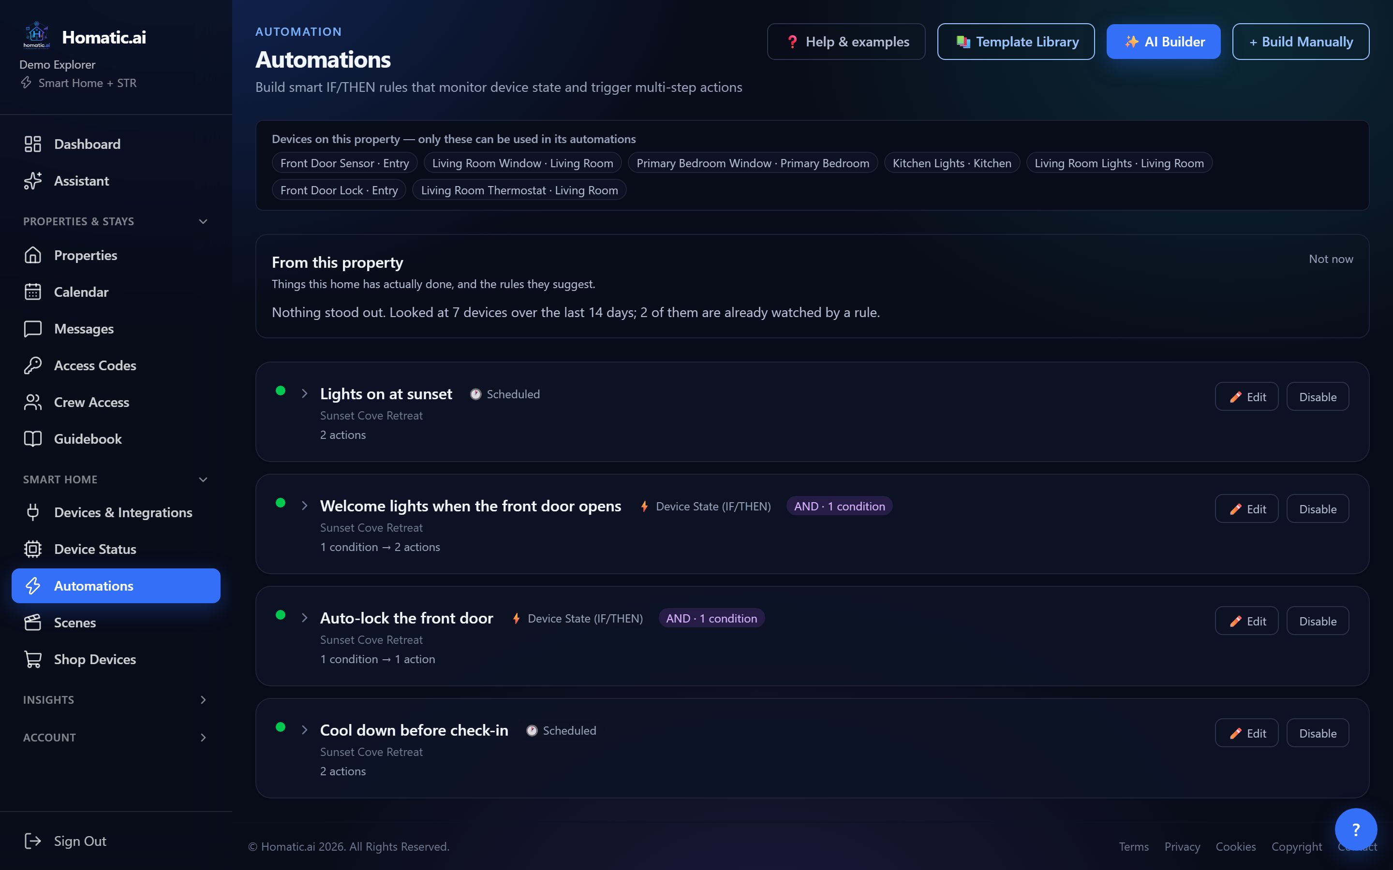Click Build Manually button

click(x=1301, y=42)
